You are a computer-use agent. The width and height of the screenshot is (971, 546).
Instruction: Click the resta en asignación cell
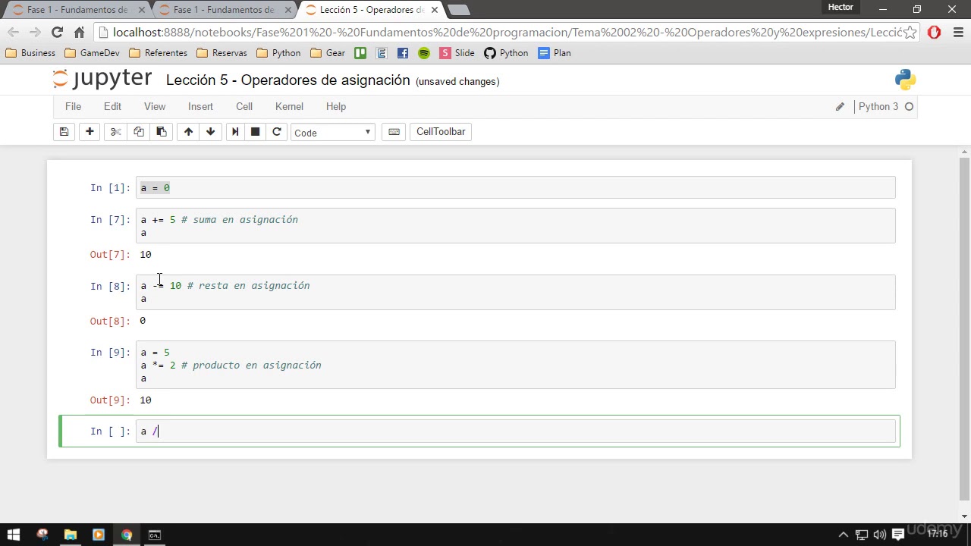[x=516, y=292]
